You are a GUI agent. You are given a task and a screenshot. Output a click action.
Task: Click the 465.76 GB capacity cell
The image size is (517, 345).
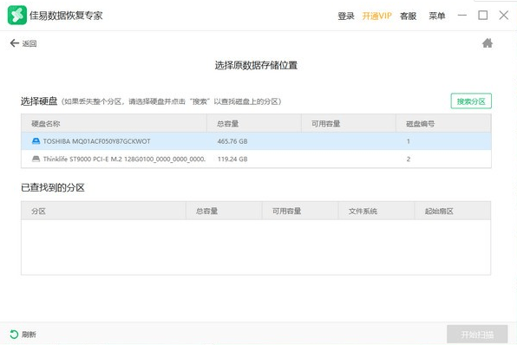(232, 141)
